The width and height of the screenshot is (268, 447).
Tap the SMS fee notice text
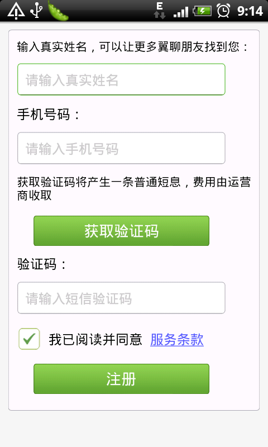(x=134, y=188)
